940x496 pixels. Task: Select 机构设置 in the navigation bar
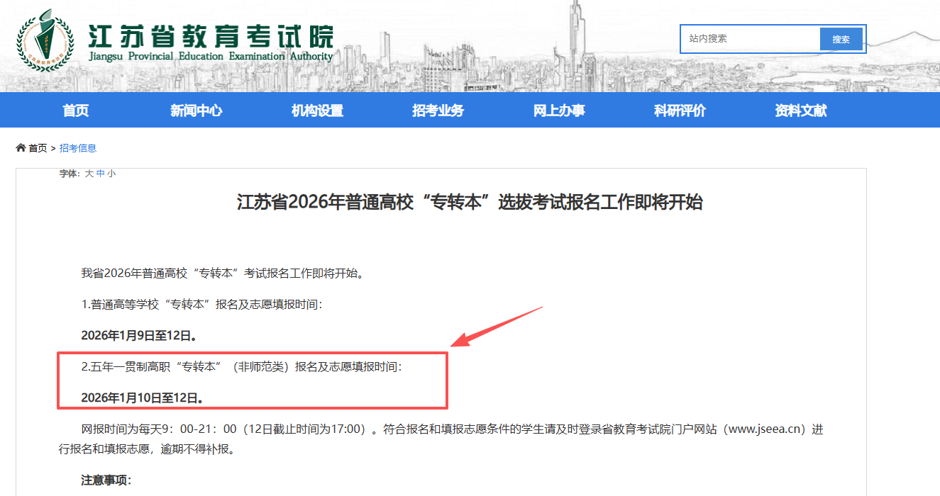pyautogui.click(x=317, y=111)
